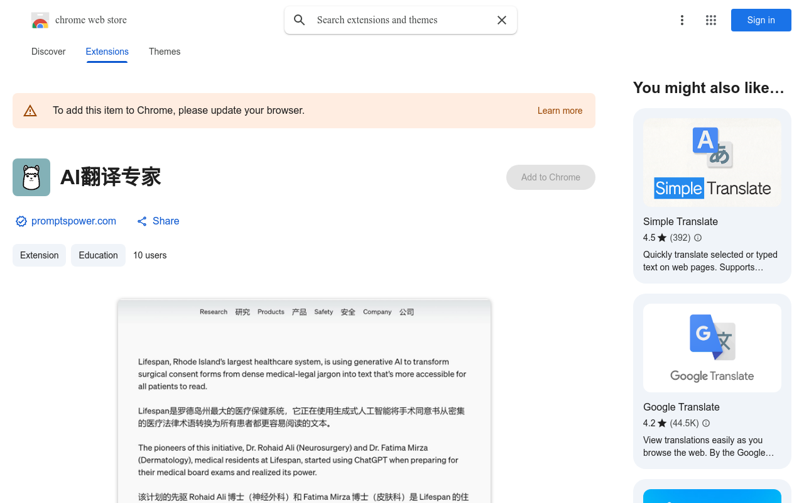Select the Education category chip

point(98,255)
